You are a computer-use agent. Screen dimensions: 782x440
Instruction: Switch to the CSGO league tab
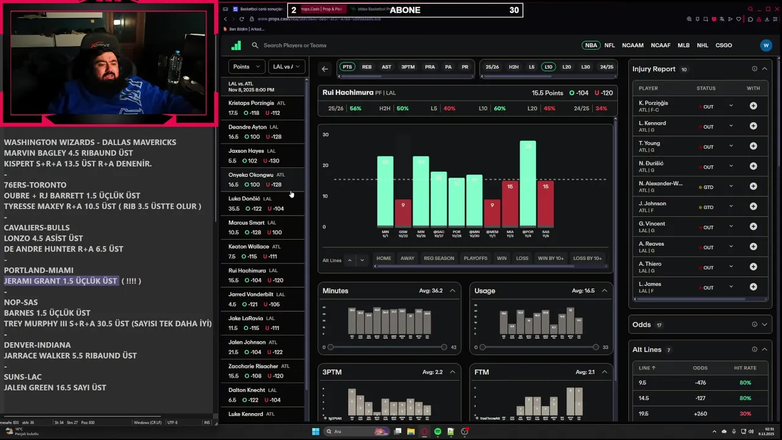(x=723, y=45)
